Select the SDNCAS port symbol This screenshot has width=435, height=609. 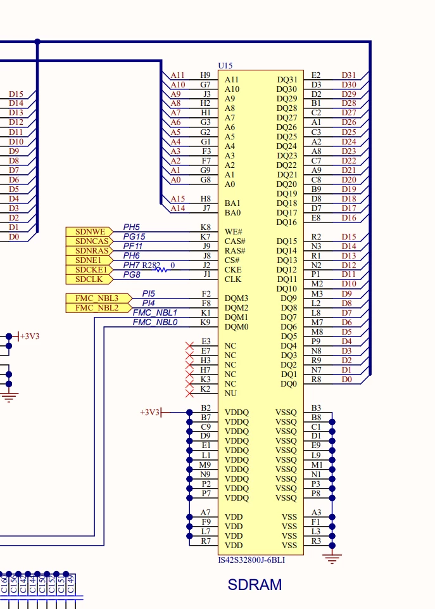pos(89,241)
